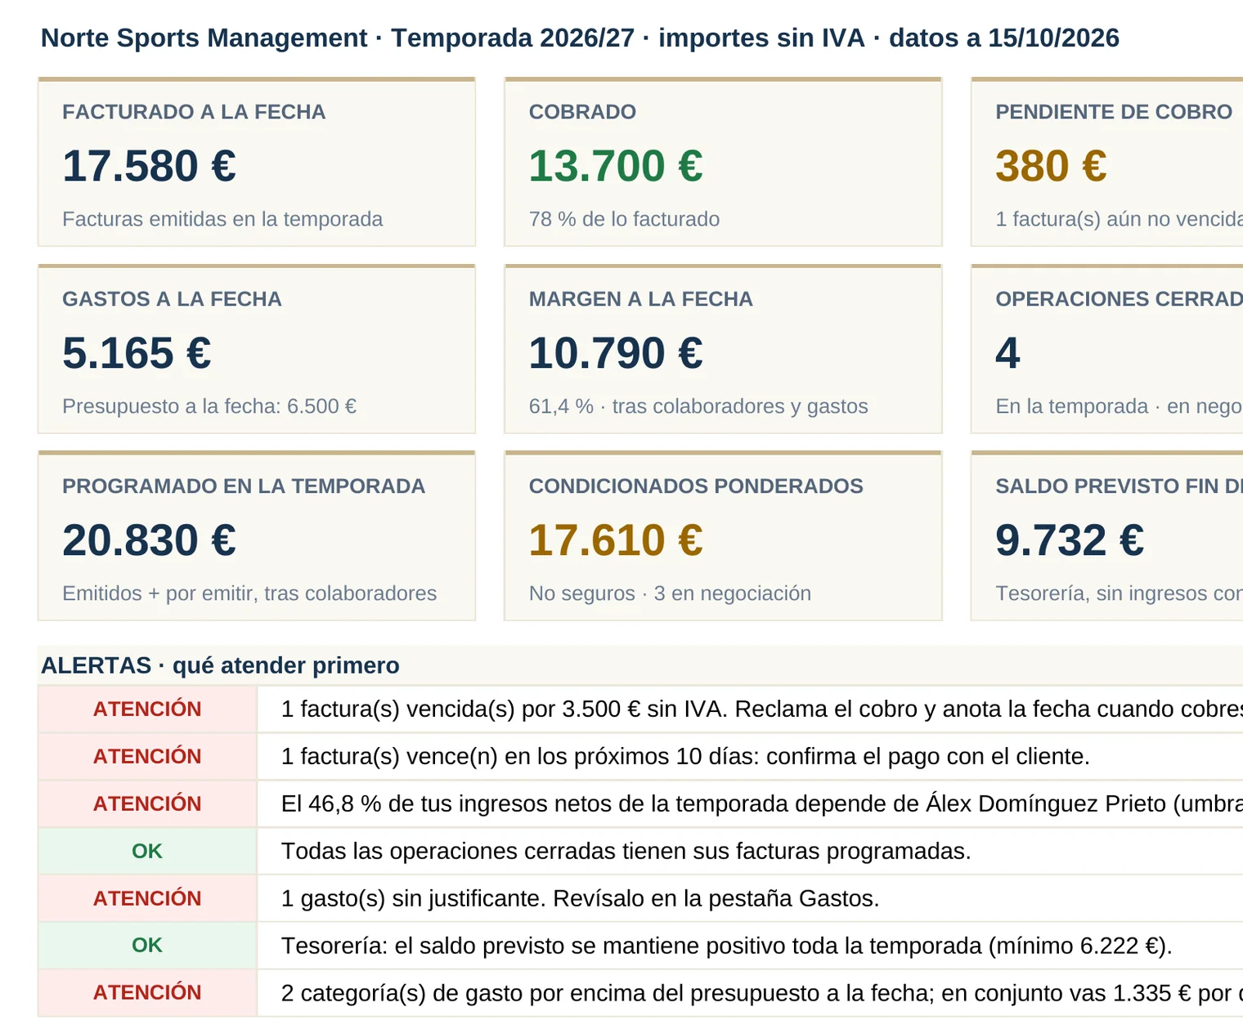Select alert 'Todas las operaciones cerradas tienen sus facturas'
This screenshot has width=1243, height=1025.
[751, 852]
